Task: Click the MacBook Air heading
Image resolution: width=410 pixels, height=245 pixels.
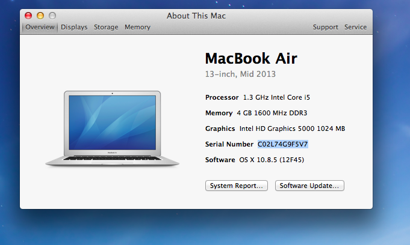Action: coord(251,59)
